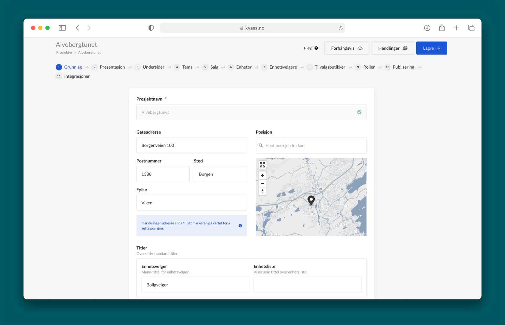Image resolution: width=505 pixels, height=325 pixels.
Task: Click the info icon in address hint box
Action: click(240, 226)
